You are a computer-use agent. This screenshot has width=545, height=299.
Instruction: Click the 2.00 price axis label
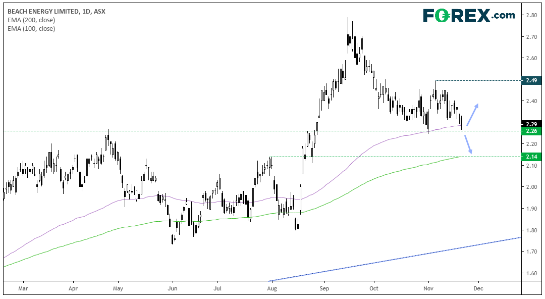point(531,187)
